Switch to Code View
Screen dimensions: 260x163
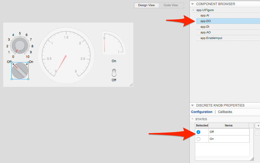point(171,5)
